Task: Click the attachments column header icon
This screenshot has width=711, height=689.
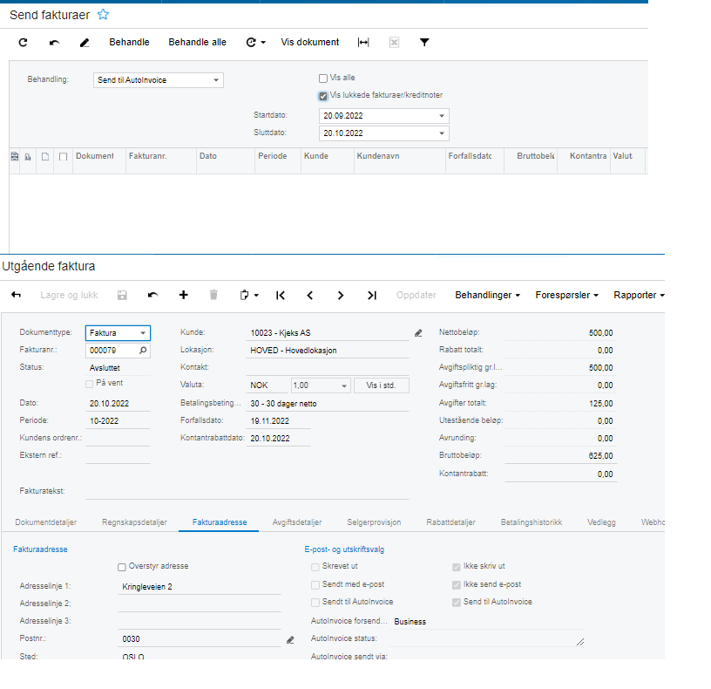Action: click(x=28, y=157)
